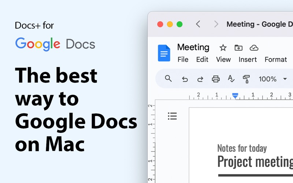Click the window title 'Meeting - Google D'
Screen dimensions: 293x183
pos(260,24)
